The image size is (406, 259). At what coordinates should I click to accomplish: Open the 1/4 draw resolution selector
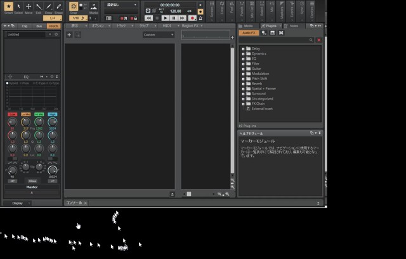point(53,18)
